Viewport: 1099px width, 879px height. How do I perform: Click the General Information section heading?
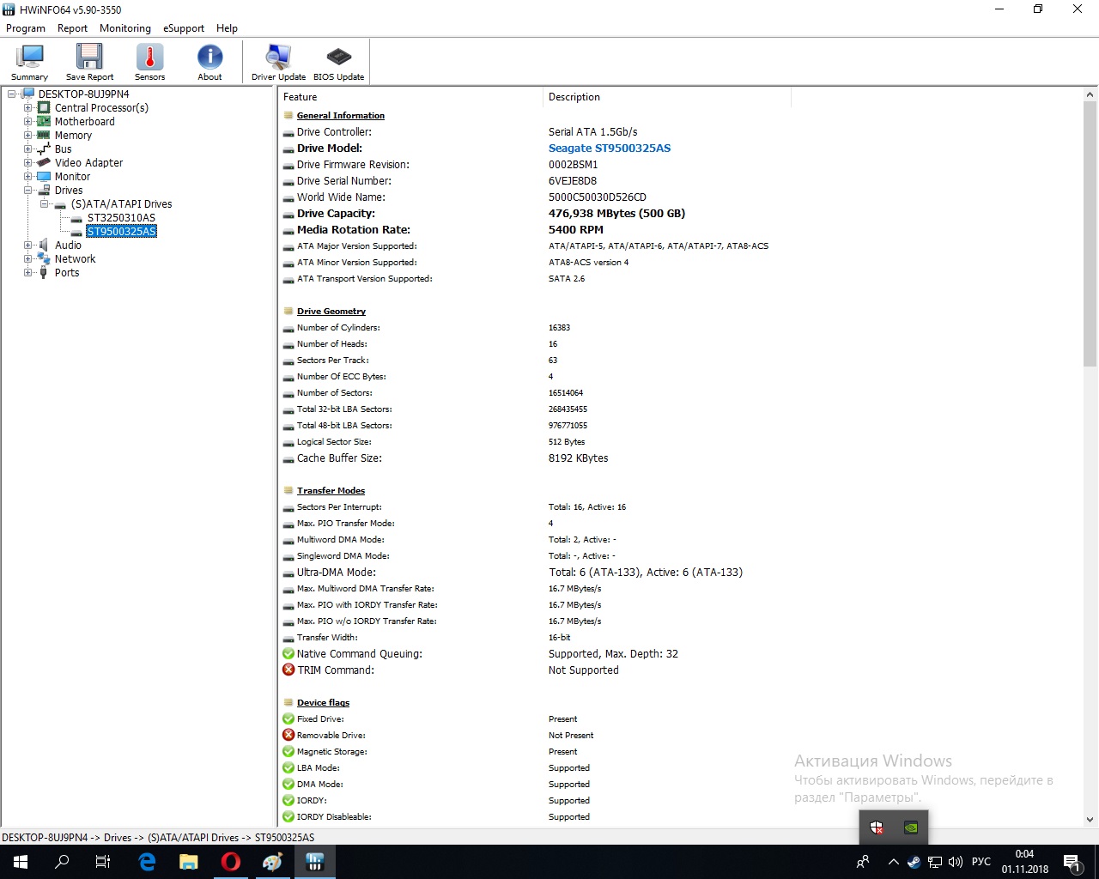(x=341, y=116)
